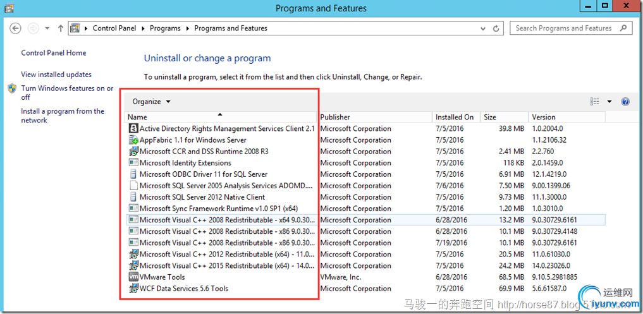
Task: Select Microsoft Identity Extensions entry
Action: pyautogui.click(x=185, y=163)
